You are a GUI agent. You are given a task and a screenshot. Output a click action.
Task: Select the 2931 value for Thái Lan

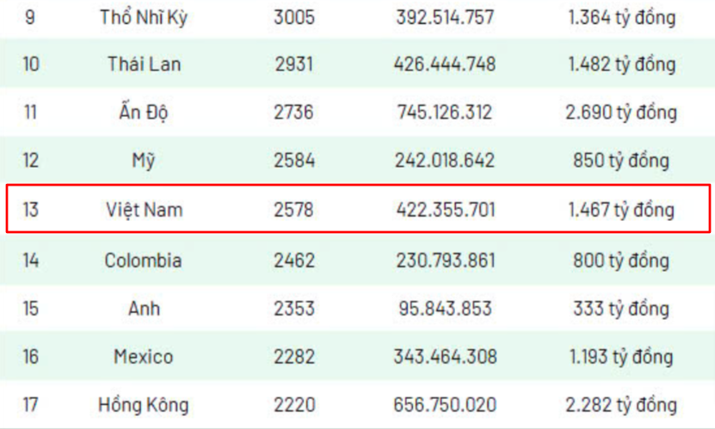(294, 64)
